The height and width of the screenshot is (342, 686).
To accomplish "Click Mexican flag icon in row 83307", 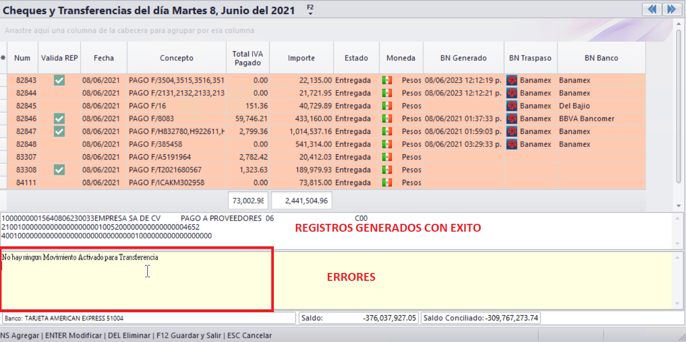I will coord(387,157).
